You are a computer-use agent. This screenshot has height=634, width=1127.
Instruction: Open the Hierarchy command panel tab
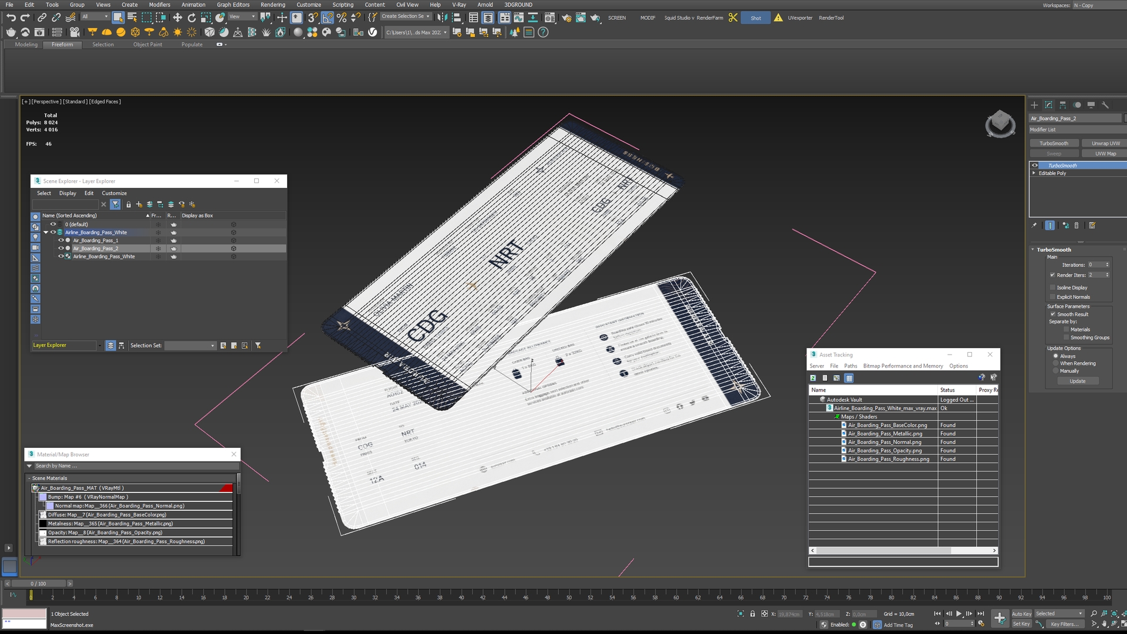[x=1062, y=105]
